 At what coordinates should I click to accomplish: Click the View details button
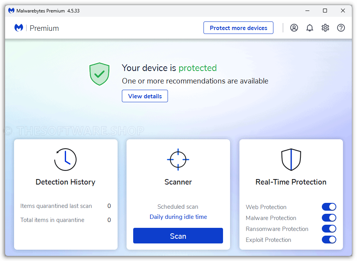click(x=145, y=96)
